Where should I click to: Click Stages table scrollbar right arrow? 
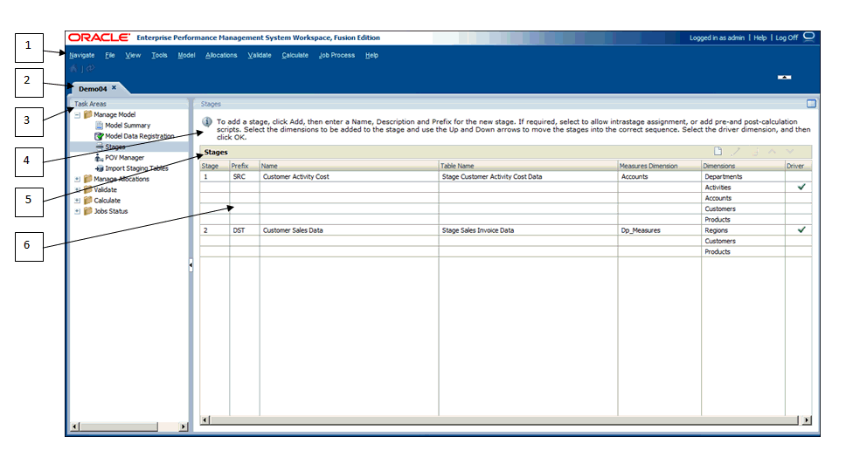coord(807,420)
